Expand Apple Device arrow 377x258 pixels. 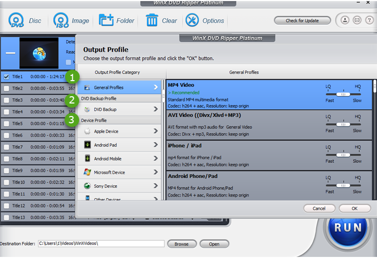156,131
